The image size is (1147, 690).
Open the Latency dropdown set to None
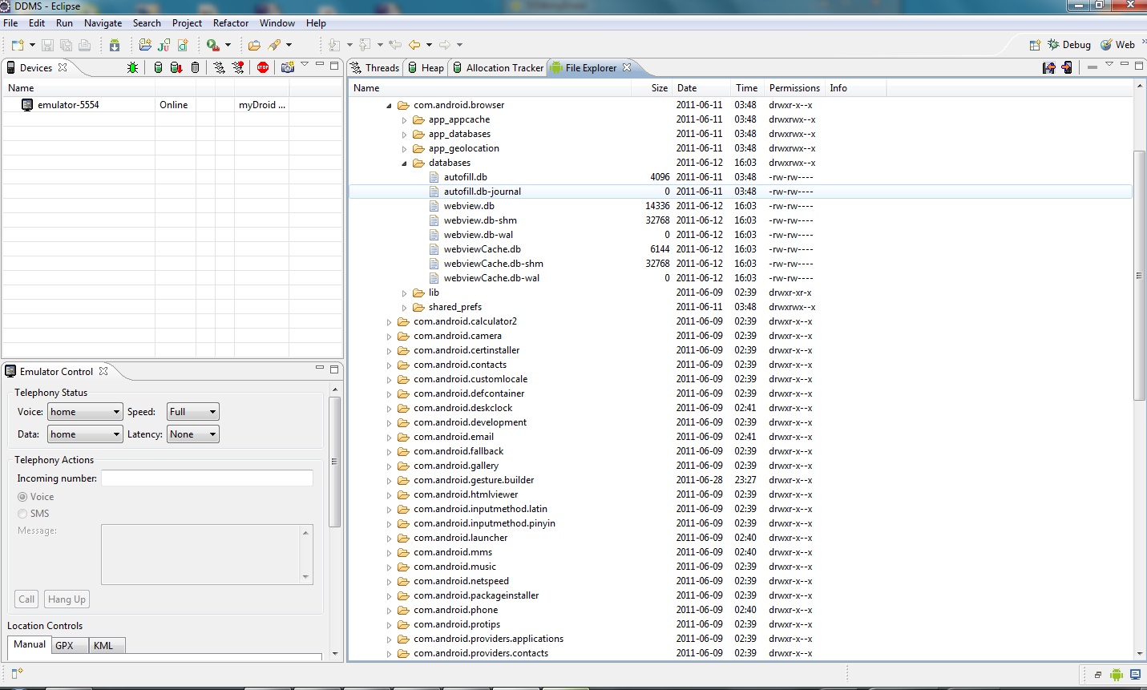click(193, 434)
